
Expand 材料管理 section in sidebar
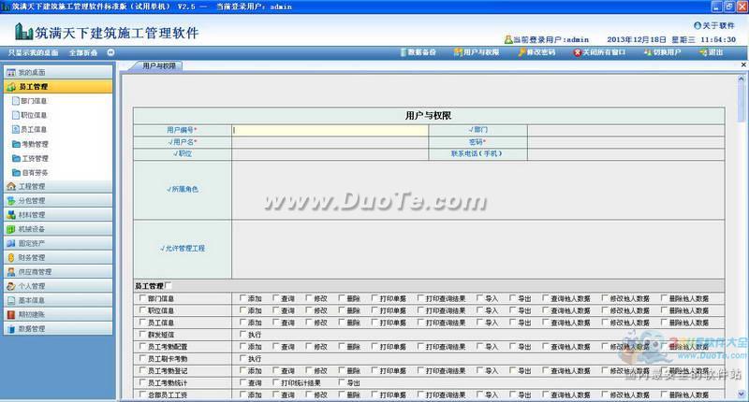(x=32, y=214)
